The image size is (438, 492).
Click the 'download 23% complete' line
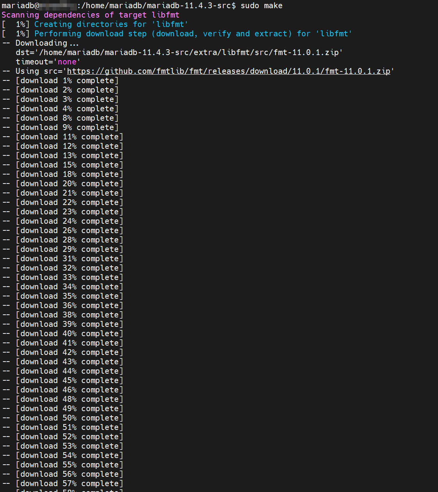pos(63,212)
